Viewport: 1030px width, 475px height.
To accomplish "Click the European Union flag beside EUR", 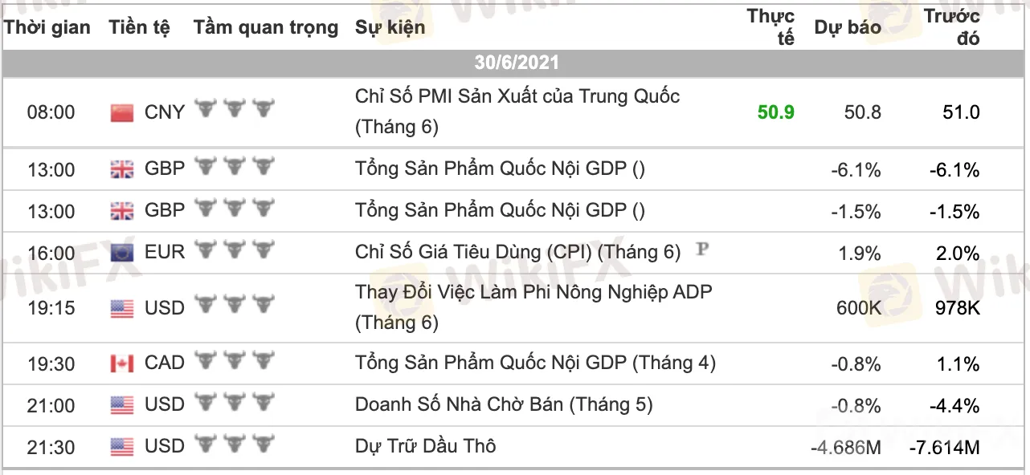I will [x=122, y=254].
